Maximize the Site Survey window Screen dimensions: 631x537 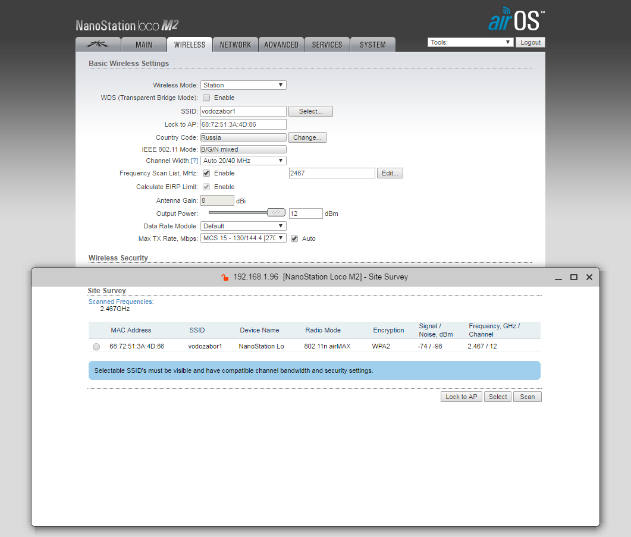(x=574, y=277)
